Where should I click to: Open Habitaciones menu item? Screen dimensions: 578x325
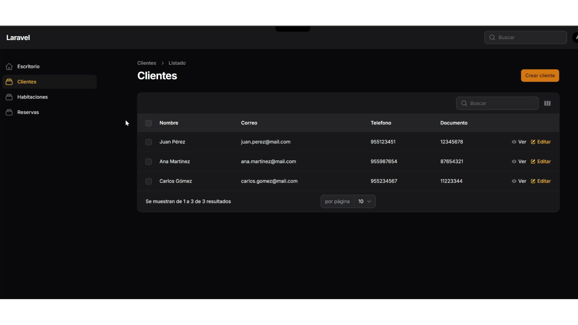coord(33,97)
